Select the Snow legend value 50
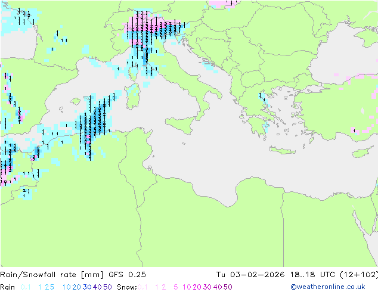The width and height of the screenshot is (378, 292). [228, 287]
